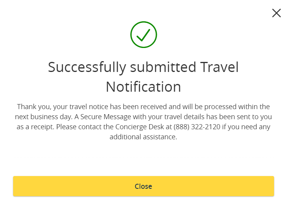Click the 'Secure Message' text in paragraph
286x207 pixels.
[x=106, y=116]
